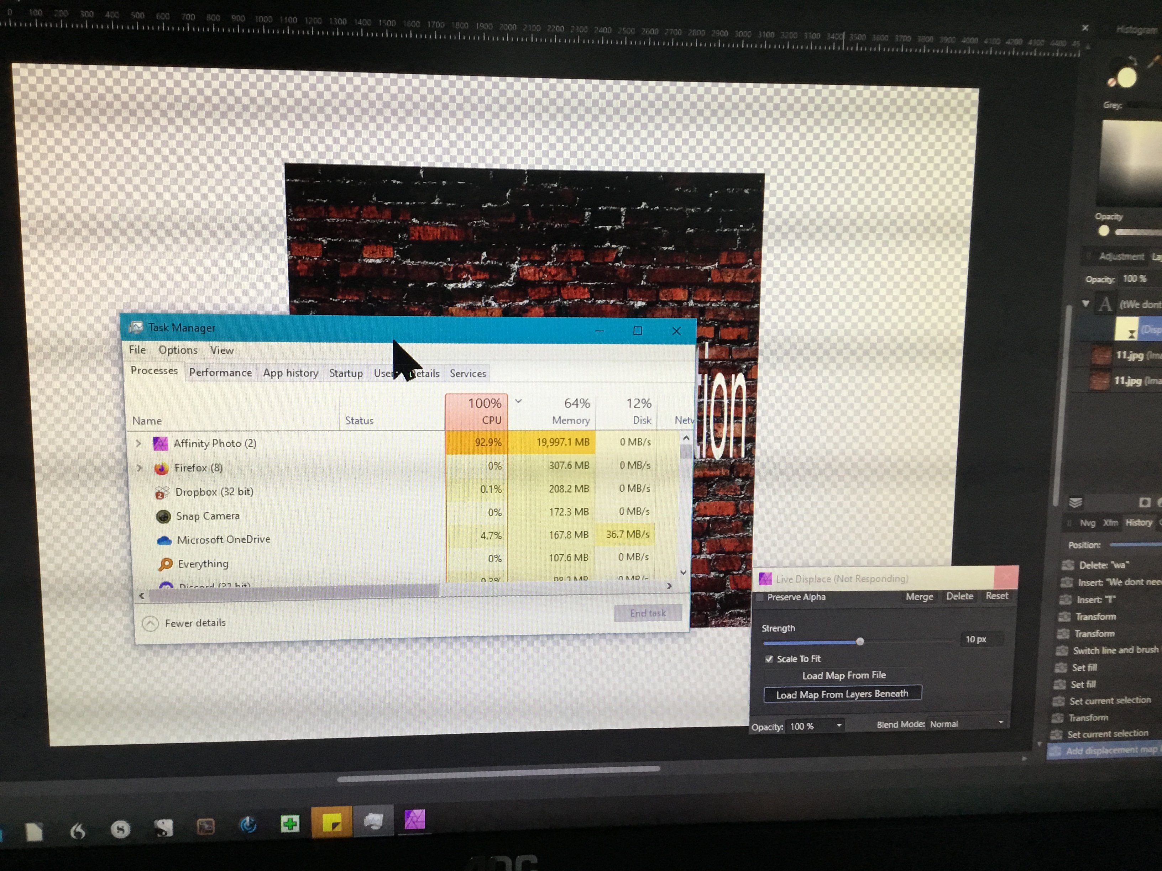Click Load Map From File button
The height and width of the screenshot is (871, 1162).
(843, 676)
